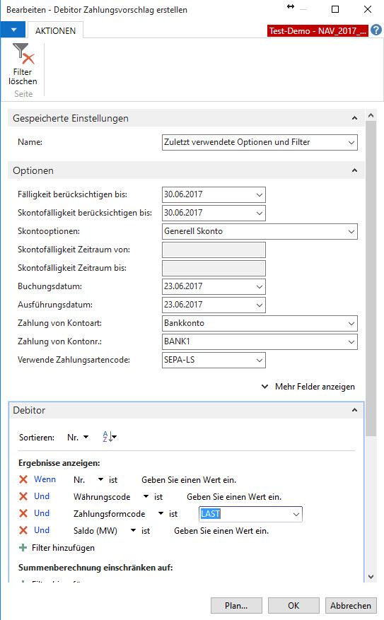Click the Skontofälligkeit Zeitraum von field
This screenshot has height=620, width=384.
click(214, 250)
